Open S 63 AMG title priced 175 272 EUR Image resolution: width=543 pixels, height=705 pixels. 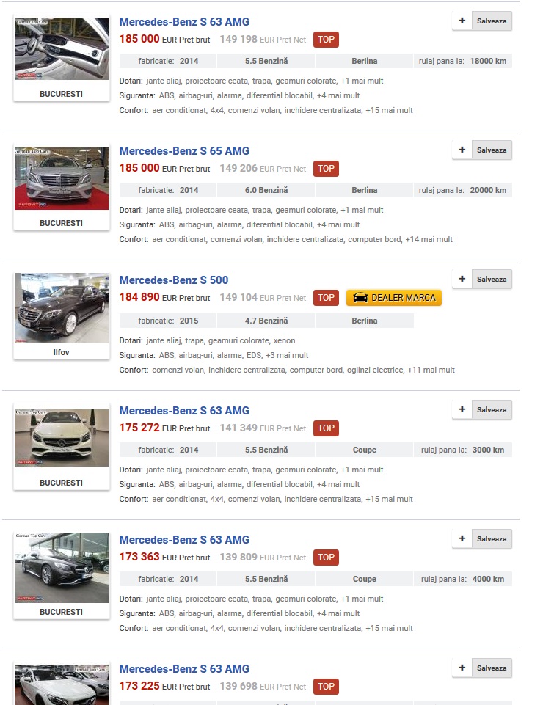tap(184, 411)
